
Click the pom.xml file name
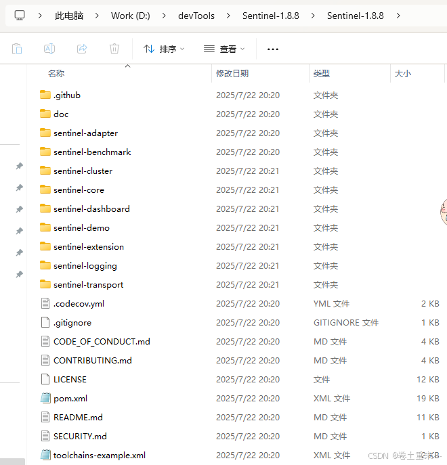click(70, 399)
